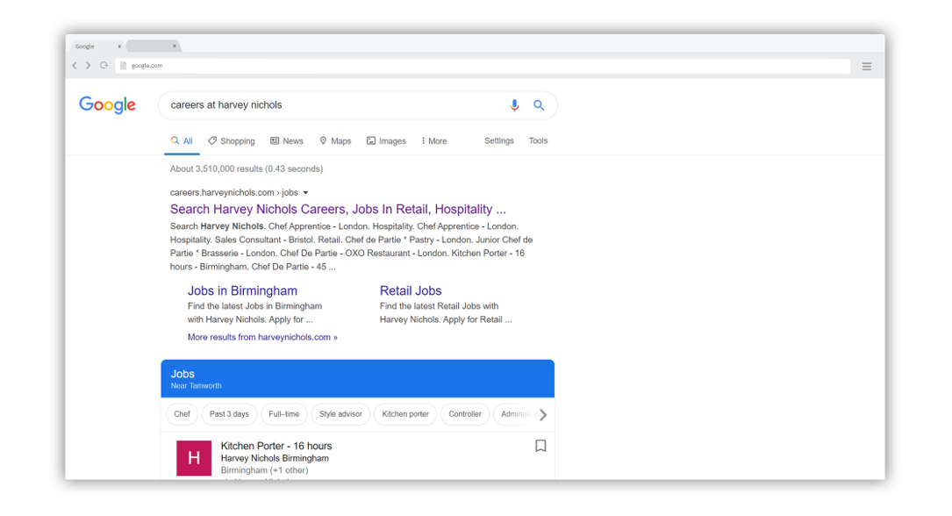Screen dimensions: 952x516
Task: Open Kitchen Porter - 16 hours job
Action: click(276, 446)
